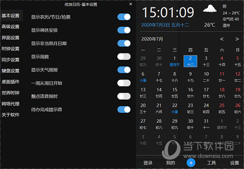Open 工具 at calendar bottom
The width and height of the screenshot is (244, 169).
212,163
